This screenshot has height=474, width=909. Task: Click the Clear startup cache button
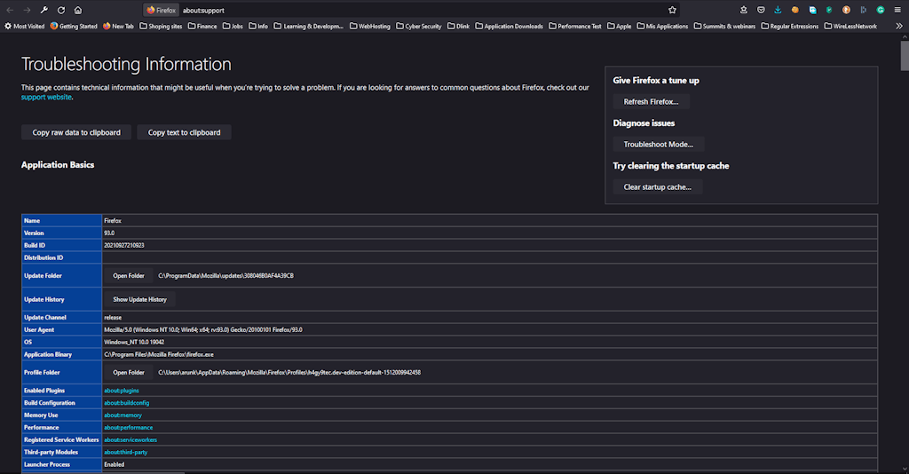tap(658, 187)
